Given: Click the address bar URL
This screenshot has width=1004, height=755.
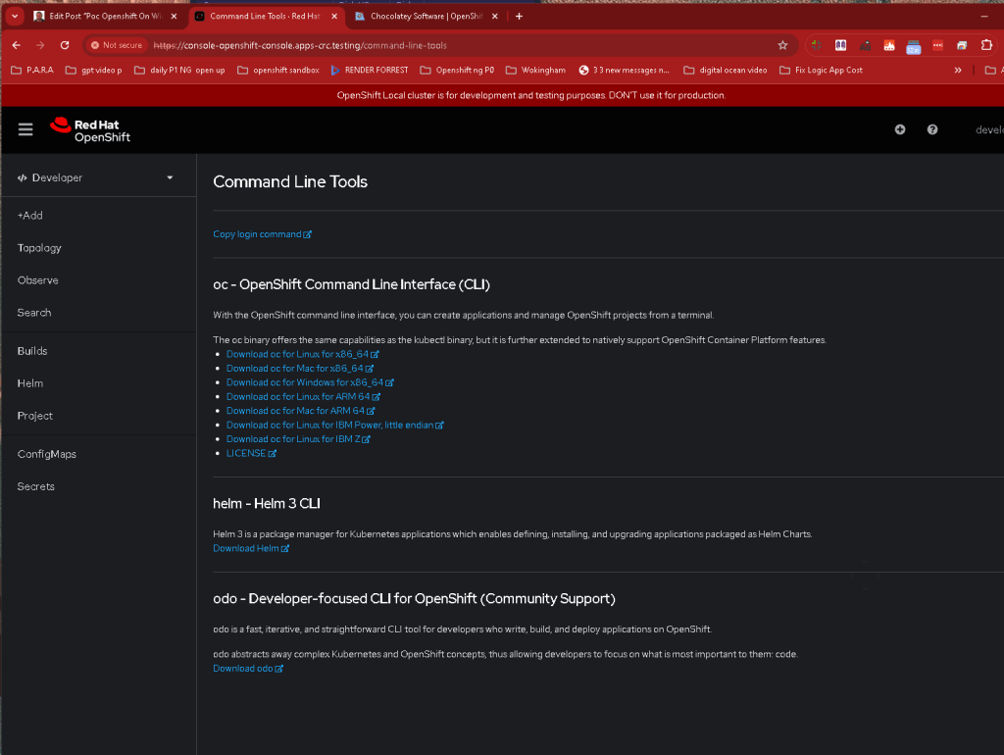Looking at the screenshot, I should pyautogui.click(x=300, y=45).
